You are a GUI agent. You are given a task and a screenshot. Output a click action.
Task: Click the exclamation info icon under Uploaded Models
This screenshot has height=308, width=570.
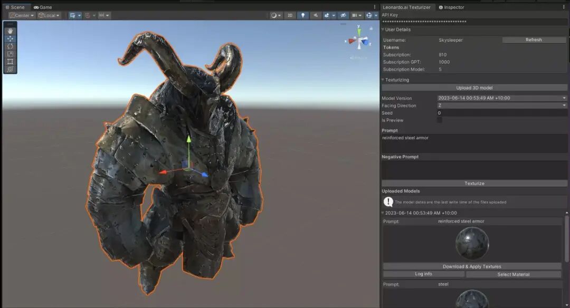(388, 201)
